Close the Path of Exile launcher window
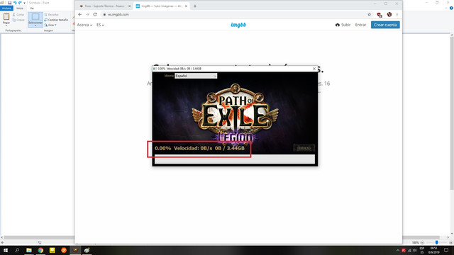The height and width of the screenshot is (255, 454). 314,69
